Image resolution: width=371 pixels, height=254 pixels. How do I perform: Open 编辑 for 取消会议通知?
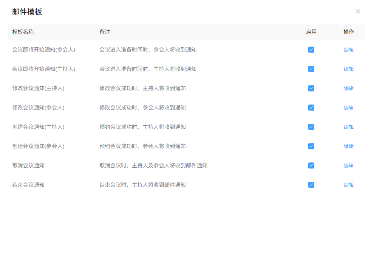(348, 165)
